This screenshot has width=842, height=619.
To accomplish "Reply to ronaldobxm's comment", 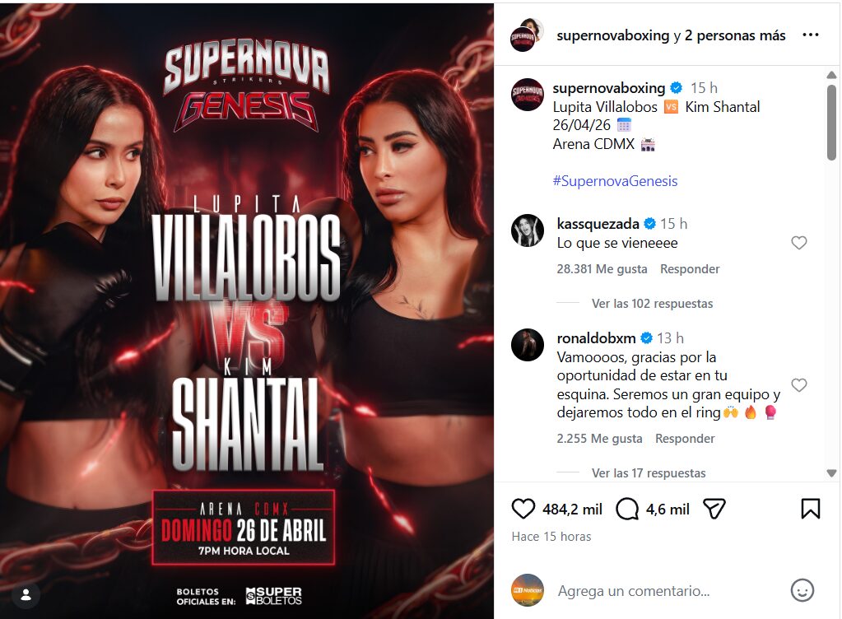I will [685, 439].
